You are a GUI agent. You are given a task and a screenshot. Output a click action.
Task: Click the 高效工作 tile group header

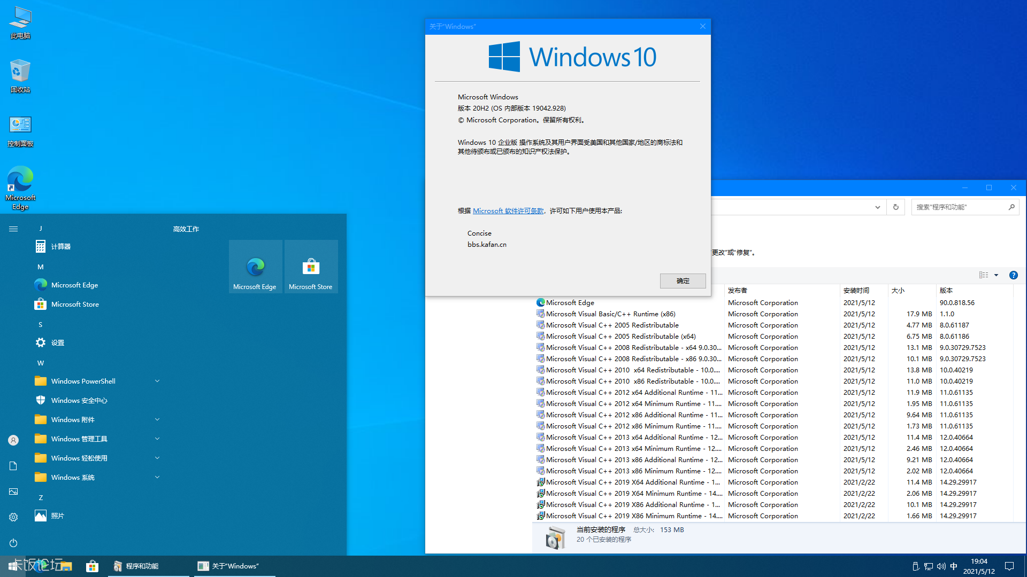click(186, 229)
